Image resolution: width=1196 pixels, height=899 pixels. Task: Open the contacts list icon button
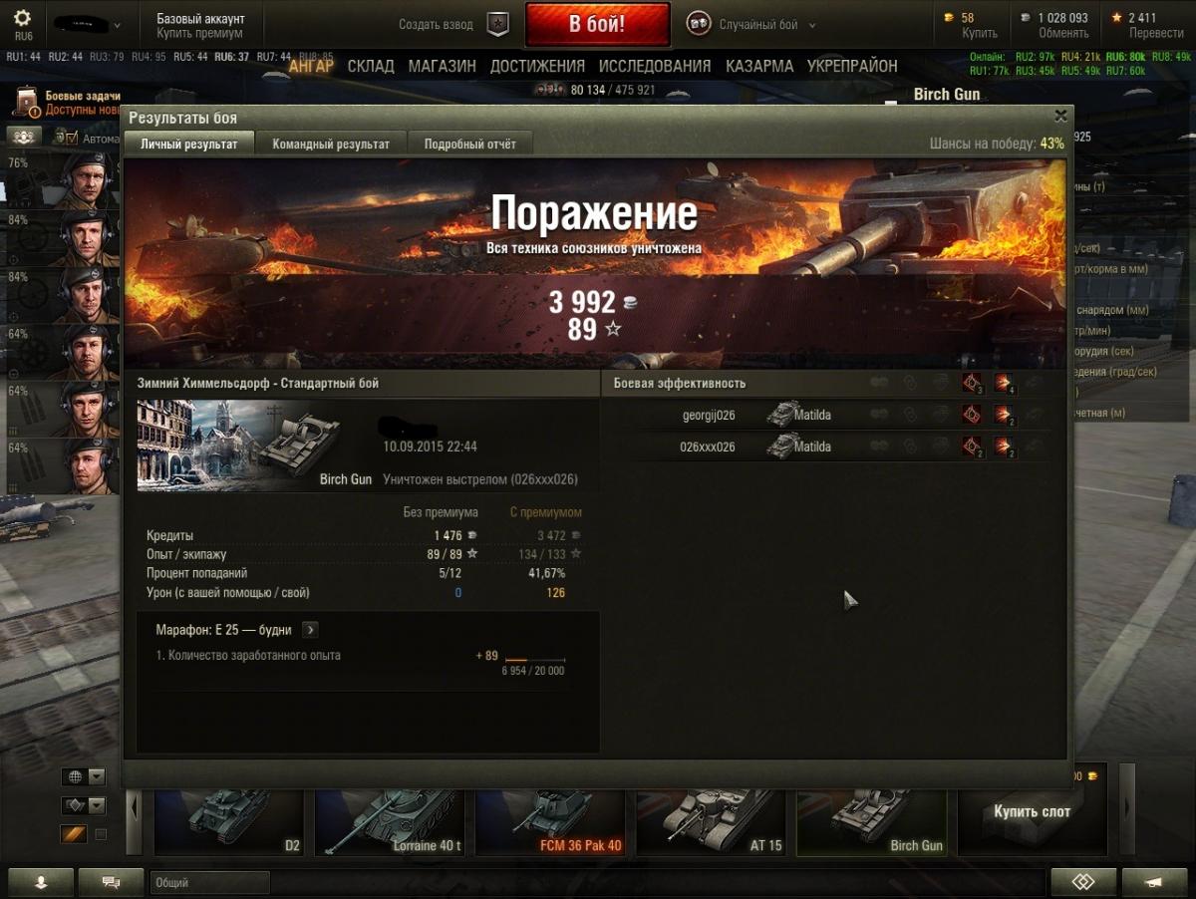41,881
